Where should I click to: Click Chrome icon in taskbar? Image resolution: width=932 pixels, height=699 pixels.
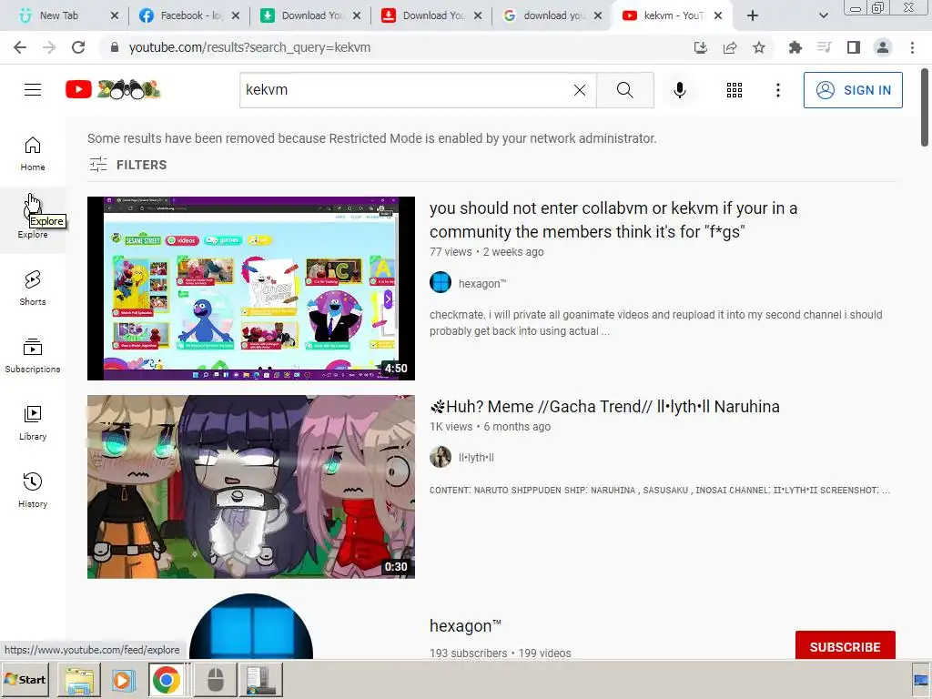click(167, 679)
